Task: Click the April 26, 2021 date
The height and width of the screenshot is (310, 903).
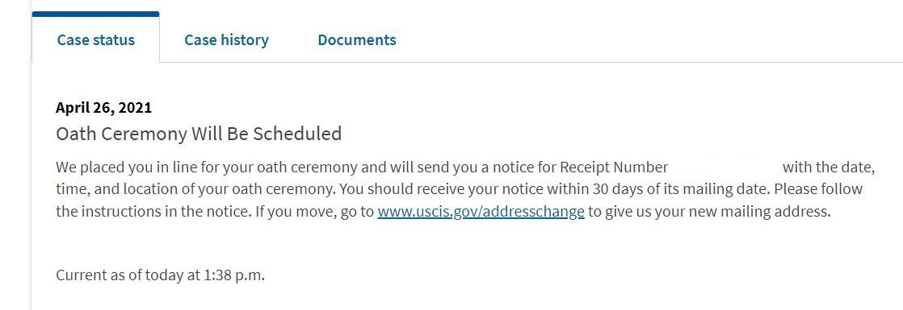Action: (103, 107)
